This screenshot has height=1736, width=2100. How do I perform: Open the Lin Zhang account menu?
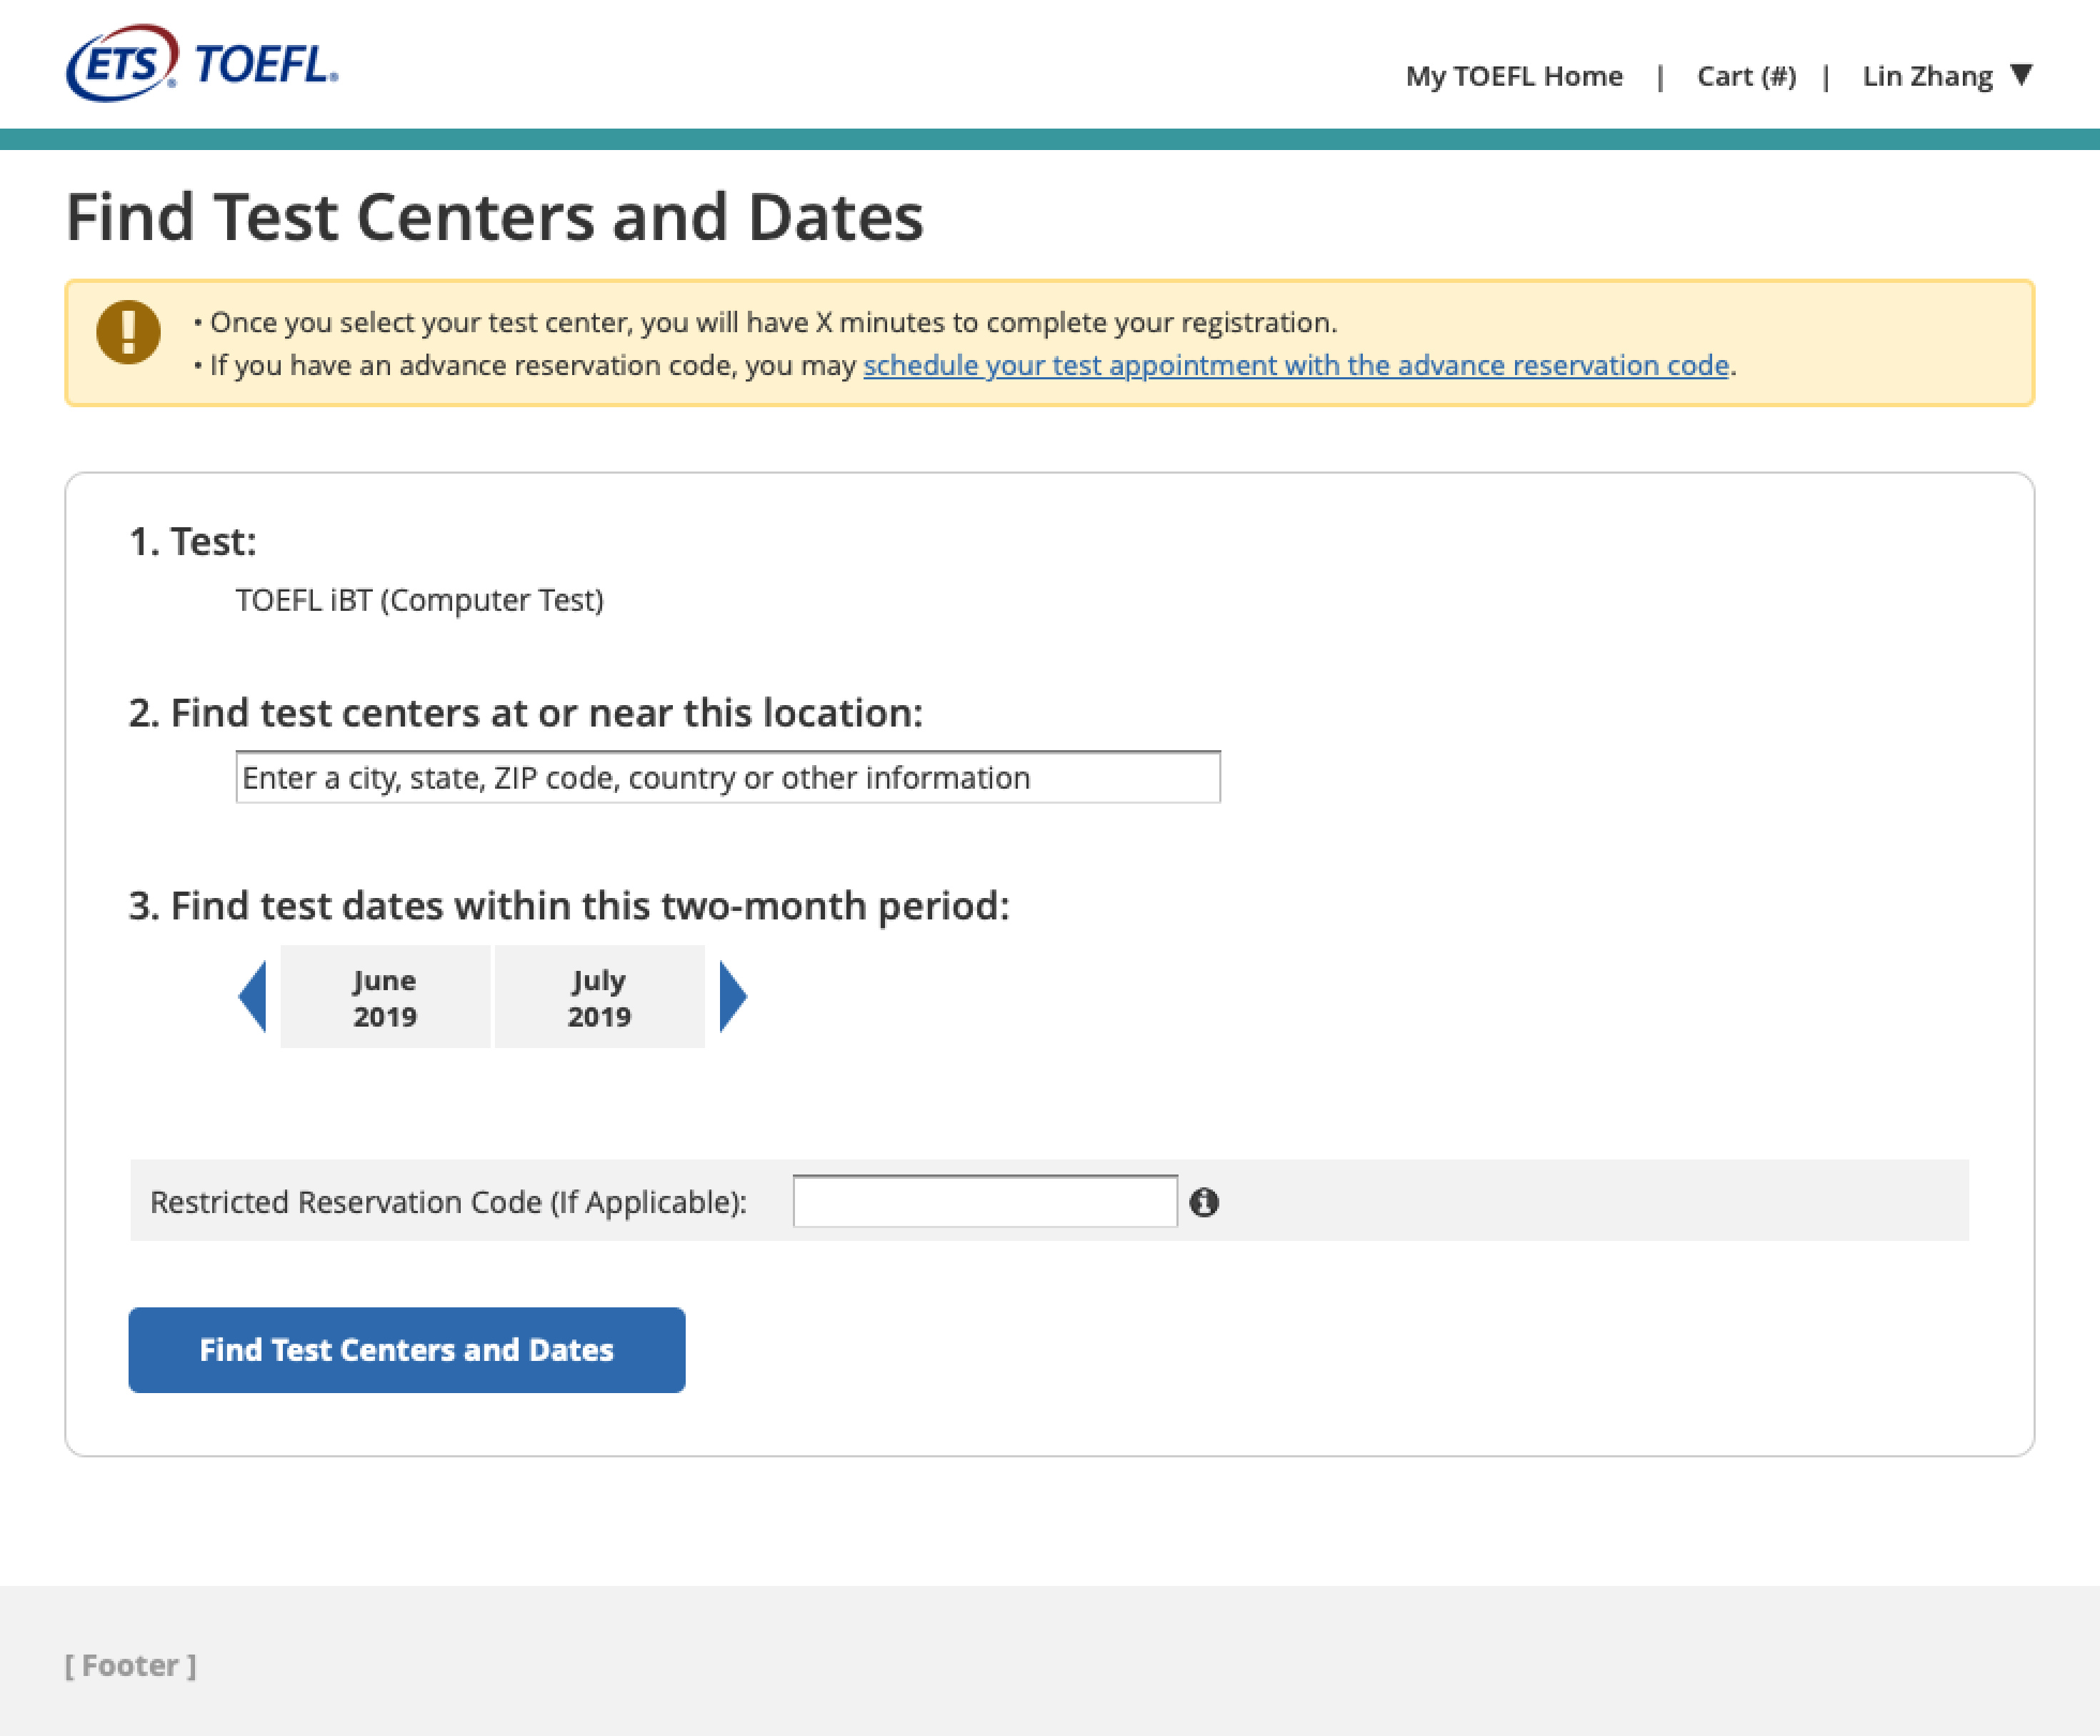pos(1927,76)
